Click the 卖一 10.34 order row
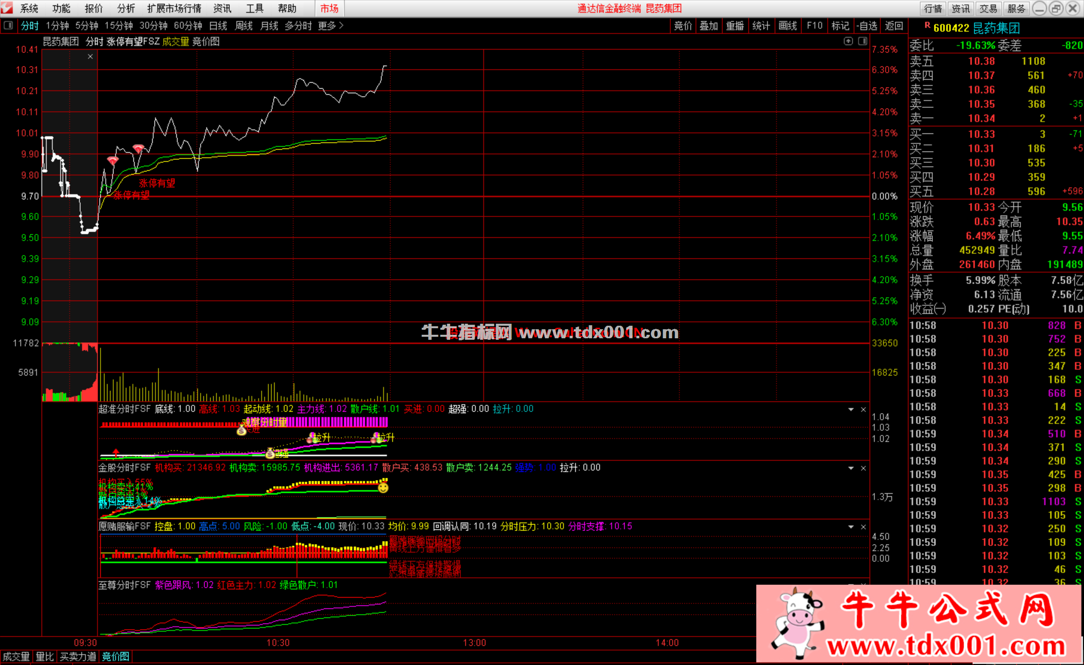 (996, 118)
